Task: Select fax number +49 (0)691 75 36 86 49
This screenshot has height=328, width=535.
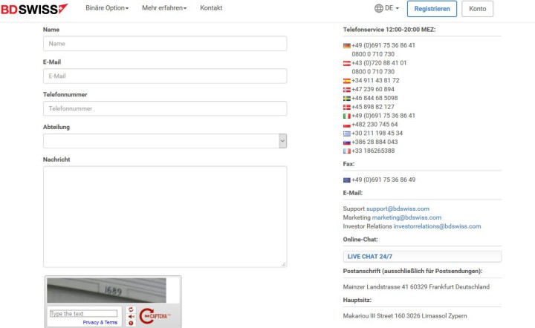Action: [x=383, y=180]
